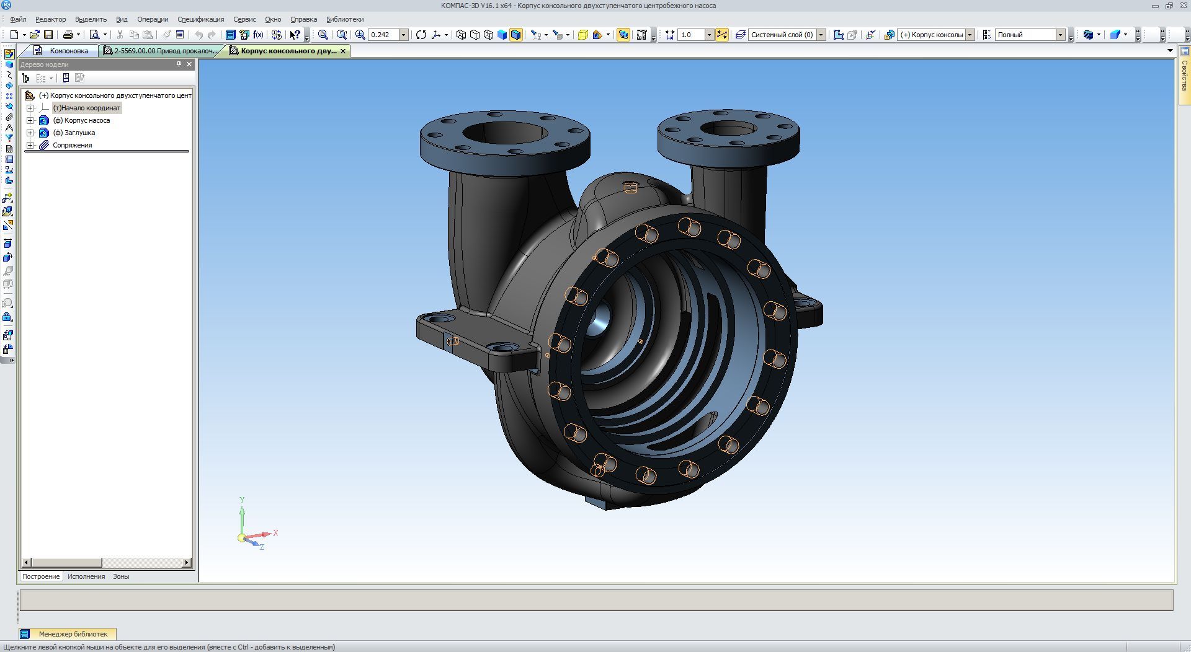
Task: Switch to the Исполнения tree tab
Action: 86,576
